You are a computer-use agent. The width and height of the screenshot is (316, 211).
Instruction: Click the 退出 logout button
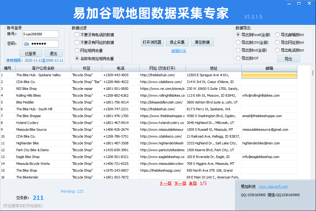tap(53, 53)
